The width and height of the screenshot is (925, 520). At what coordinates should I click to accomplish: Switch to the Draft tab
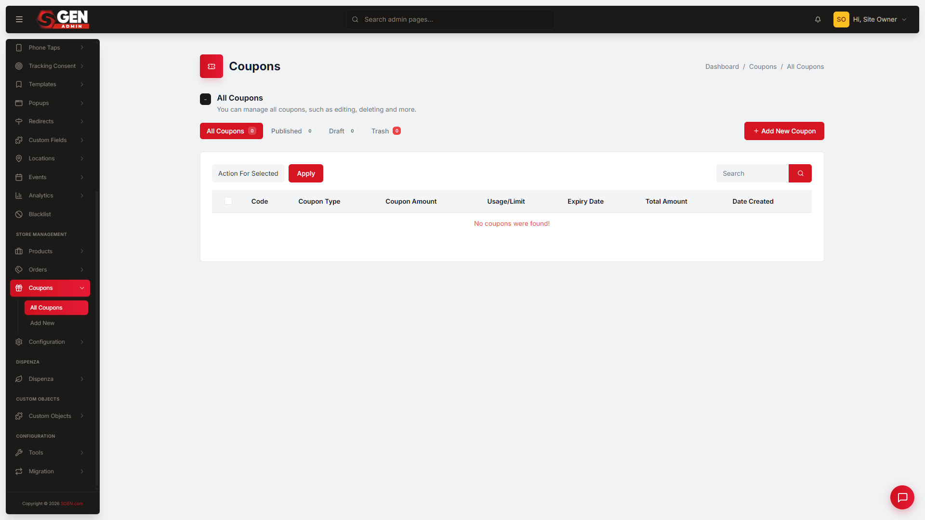(342, 131)
